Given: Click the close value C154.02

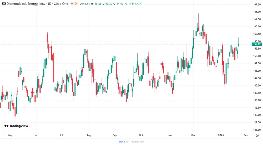Looking at the screenshot, I should [118, 4].
